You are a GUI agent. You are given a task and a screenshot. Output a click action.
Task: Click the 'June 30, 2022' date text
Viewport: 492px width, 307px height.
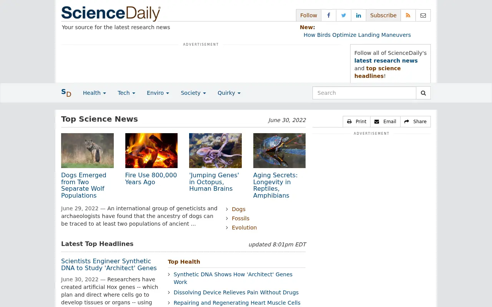coord(287,120)
